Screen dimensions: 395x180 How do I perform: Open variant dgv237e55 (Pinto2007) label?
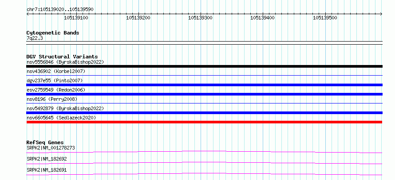tap(55, 80)
